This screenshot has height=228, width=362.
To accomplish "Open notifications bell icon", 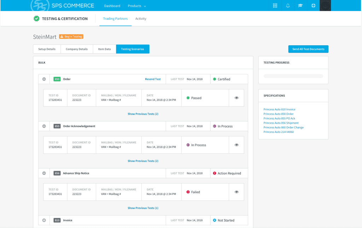I will coord(288,6).
